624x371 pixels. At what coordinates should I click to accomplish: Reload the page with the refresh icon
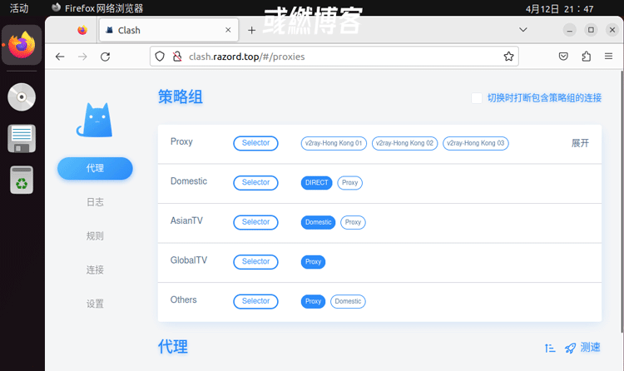[106, 57]
